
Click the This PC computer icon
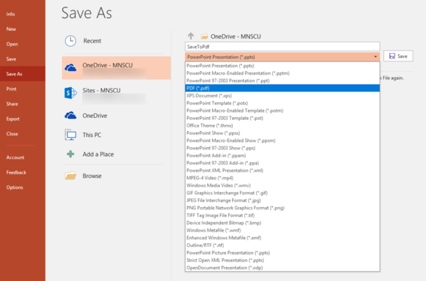tap(71, 135)
